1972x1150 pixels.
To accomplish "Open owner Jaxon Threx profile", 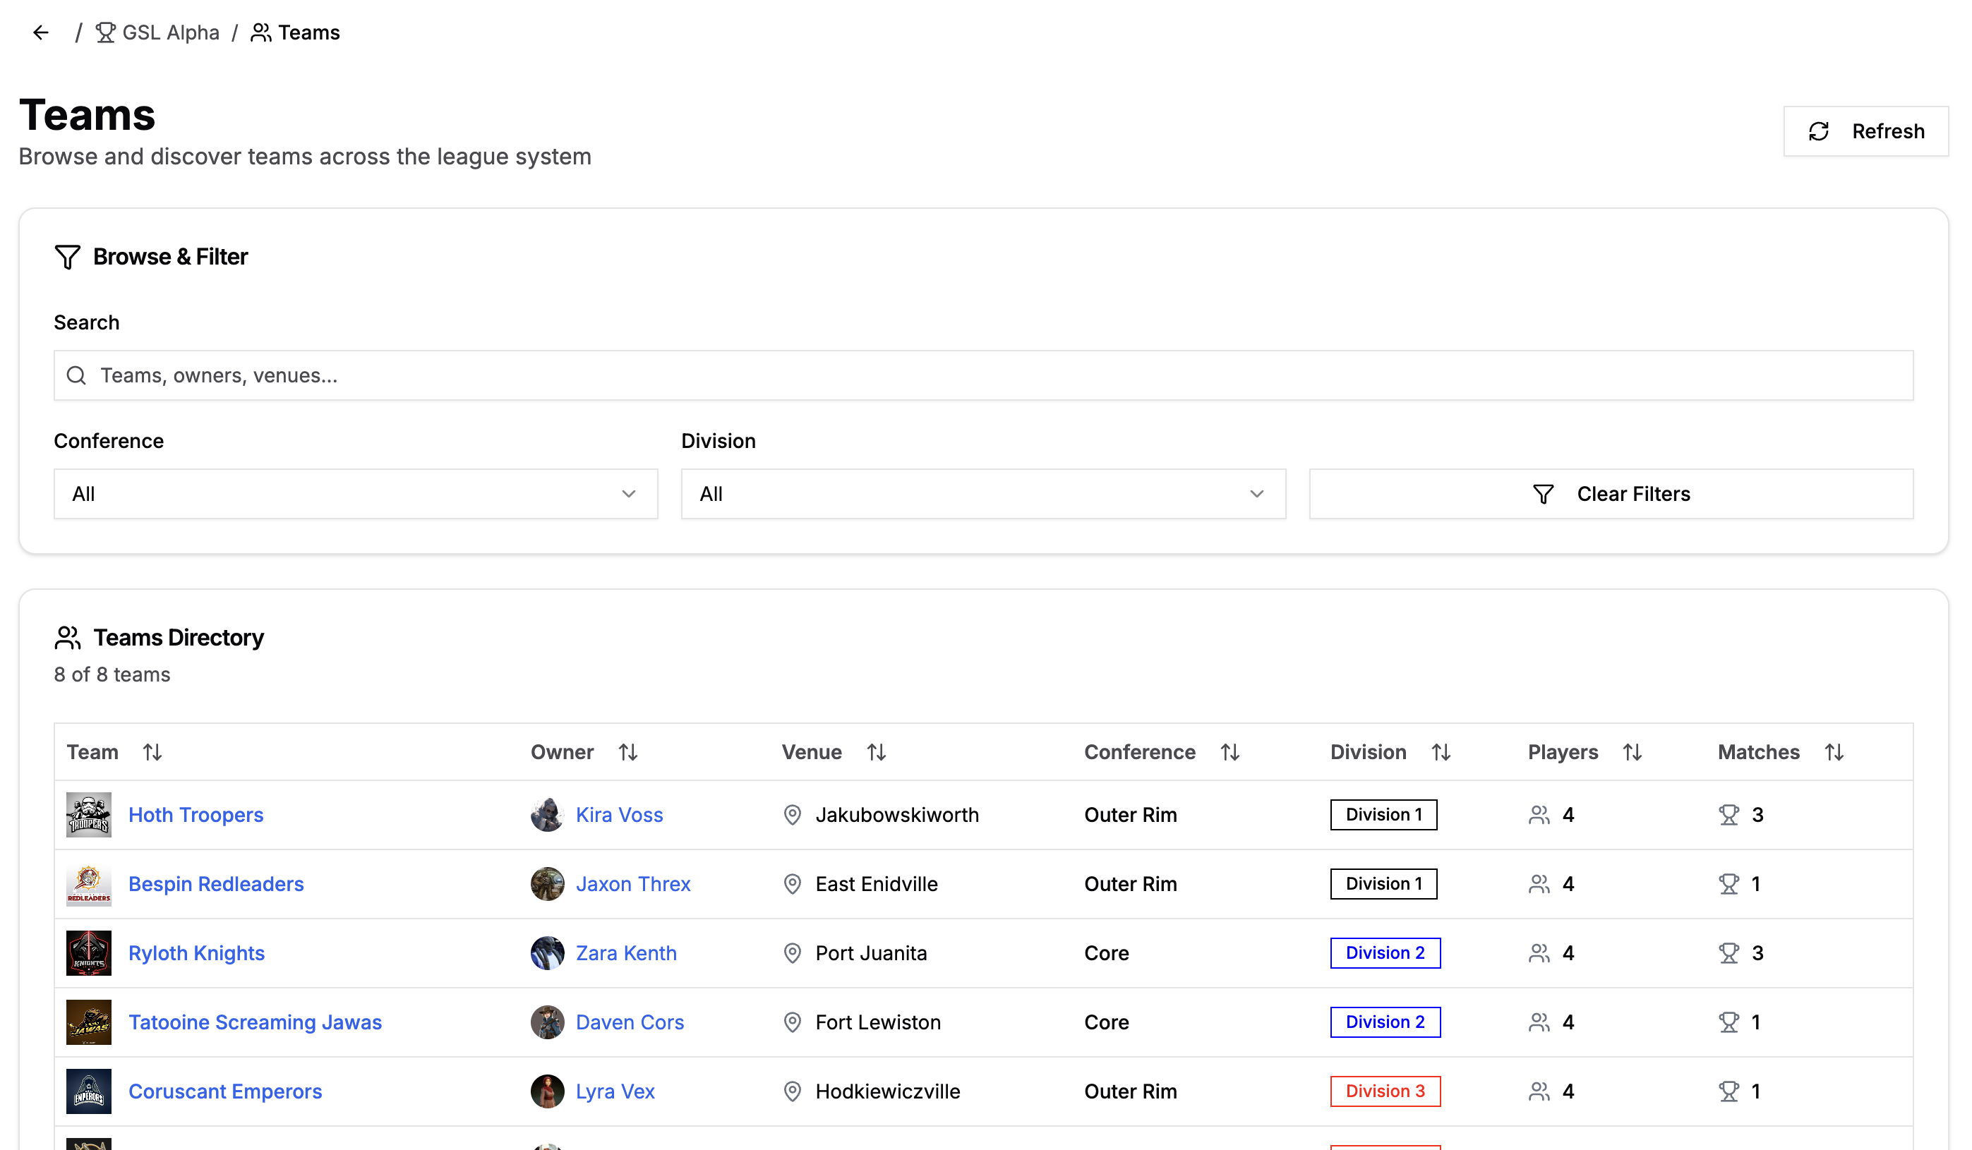I will coord(632,884).
